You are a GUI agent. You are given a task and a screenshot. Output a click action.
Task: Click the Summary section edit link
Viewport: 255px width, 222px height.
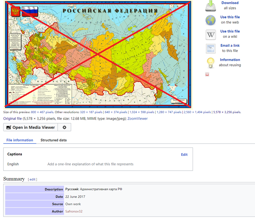tap(33, 179)
